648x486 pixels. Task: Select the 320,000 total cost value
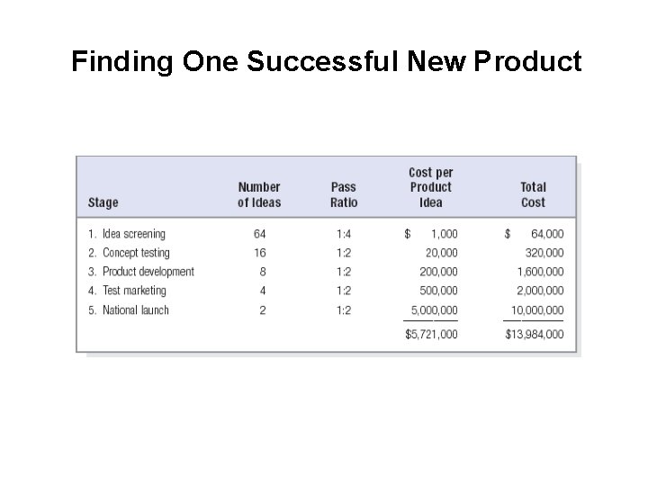click(x=544, y=253)
